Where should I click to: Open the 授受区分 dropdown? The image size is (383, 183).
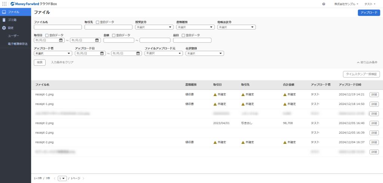pyautogui.click(x=154, y=27)
